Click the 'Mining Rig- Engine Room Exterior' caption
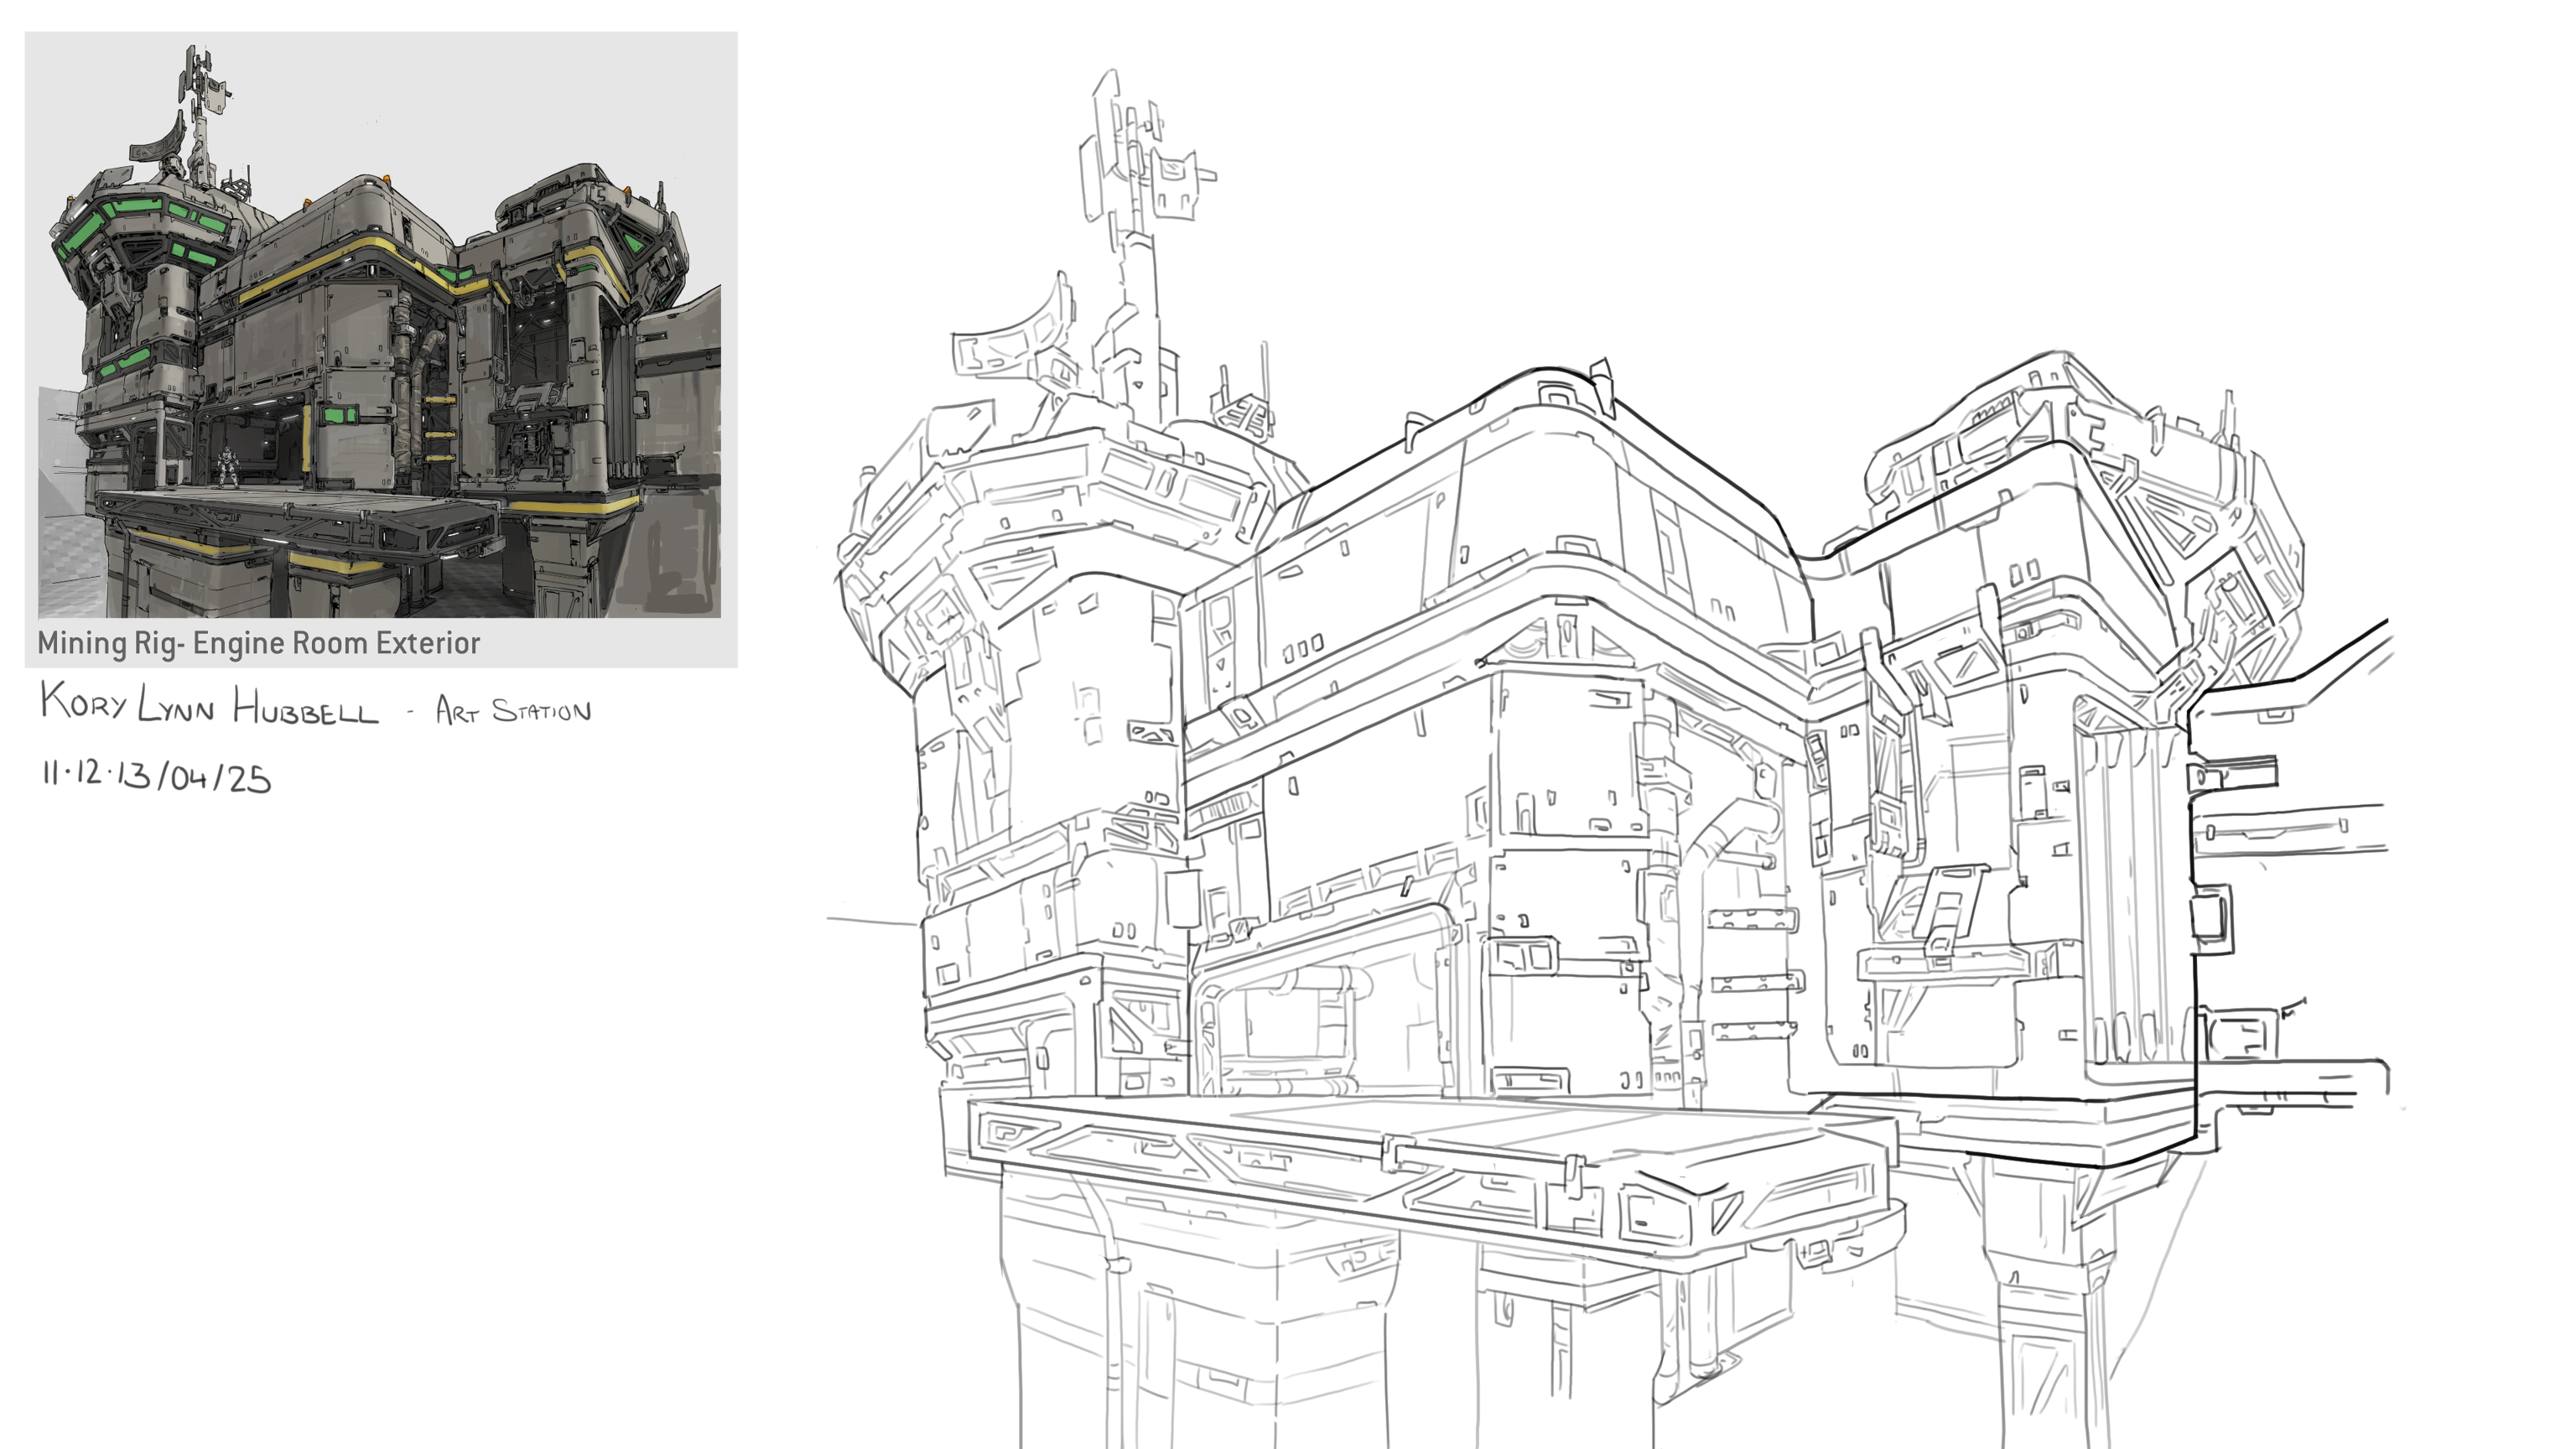The height and width of the screenshot is (1449, 2576). tap(259, 643)
